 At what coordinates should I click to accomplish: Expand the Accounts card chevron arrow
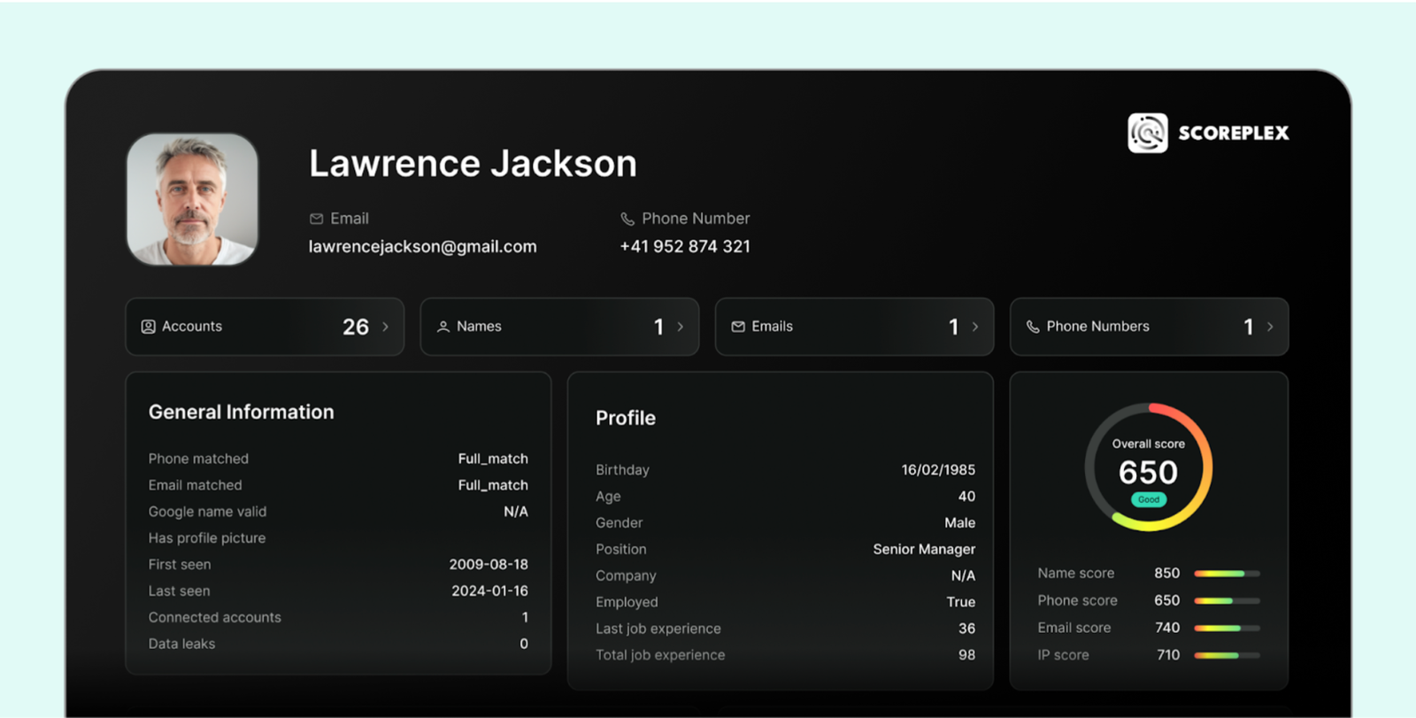[385, 327]
